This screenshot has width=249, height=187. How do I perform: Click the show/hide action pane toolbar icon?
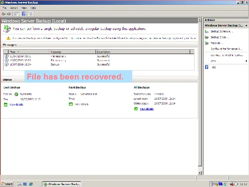point(30,14)
